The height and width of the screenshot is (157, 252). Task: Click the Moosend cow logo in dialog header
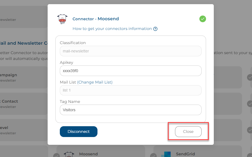coord(62,19)
